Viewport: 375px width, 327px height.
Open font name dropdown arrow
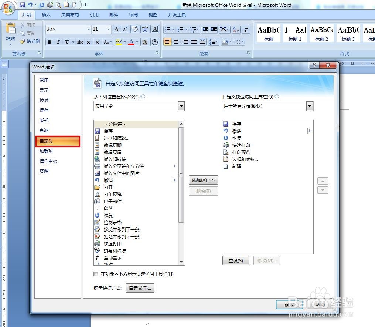pos(89,29)
